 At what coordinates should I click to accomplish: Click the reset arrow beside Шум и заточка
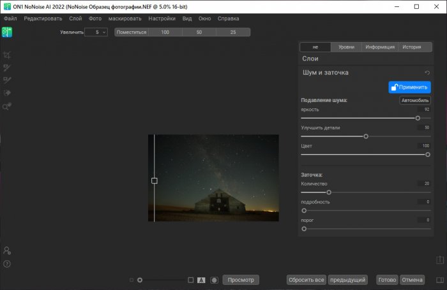coord(427,73)
